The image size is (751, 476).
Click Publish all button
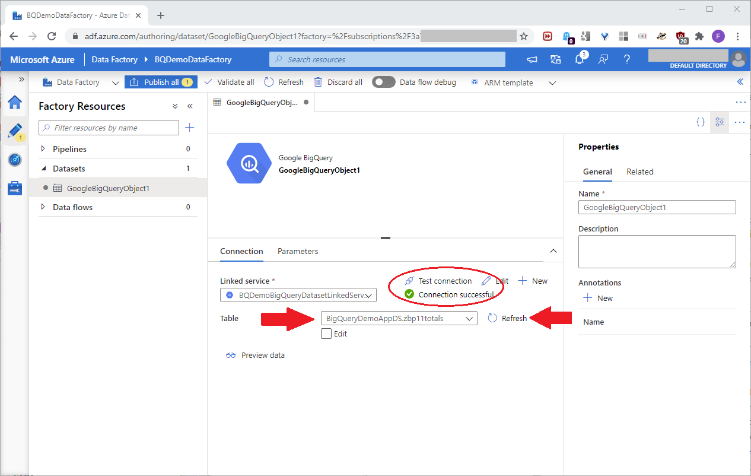point(161,82)
